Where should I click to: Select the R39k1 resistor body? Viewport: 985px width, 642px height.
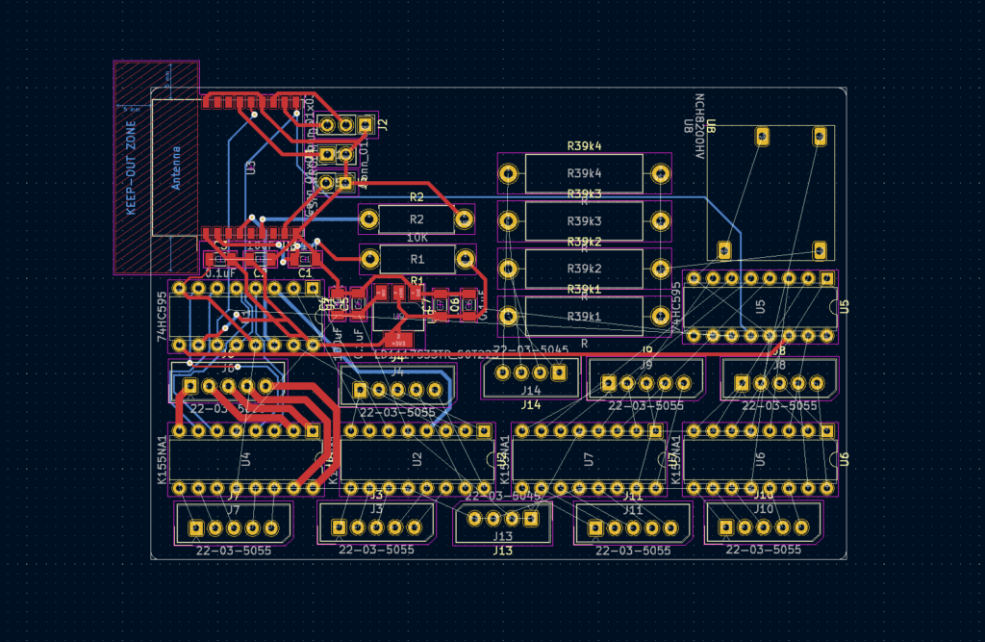click(584, 317)
